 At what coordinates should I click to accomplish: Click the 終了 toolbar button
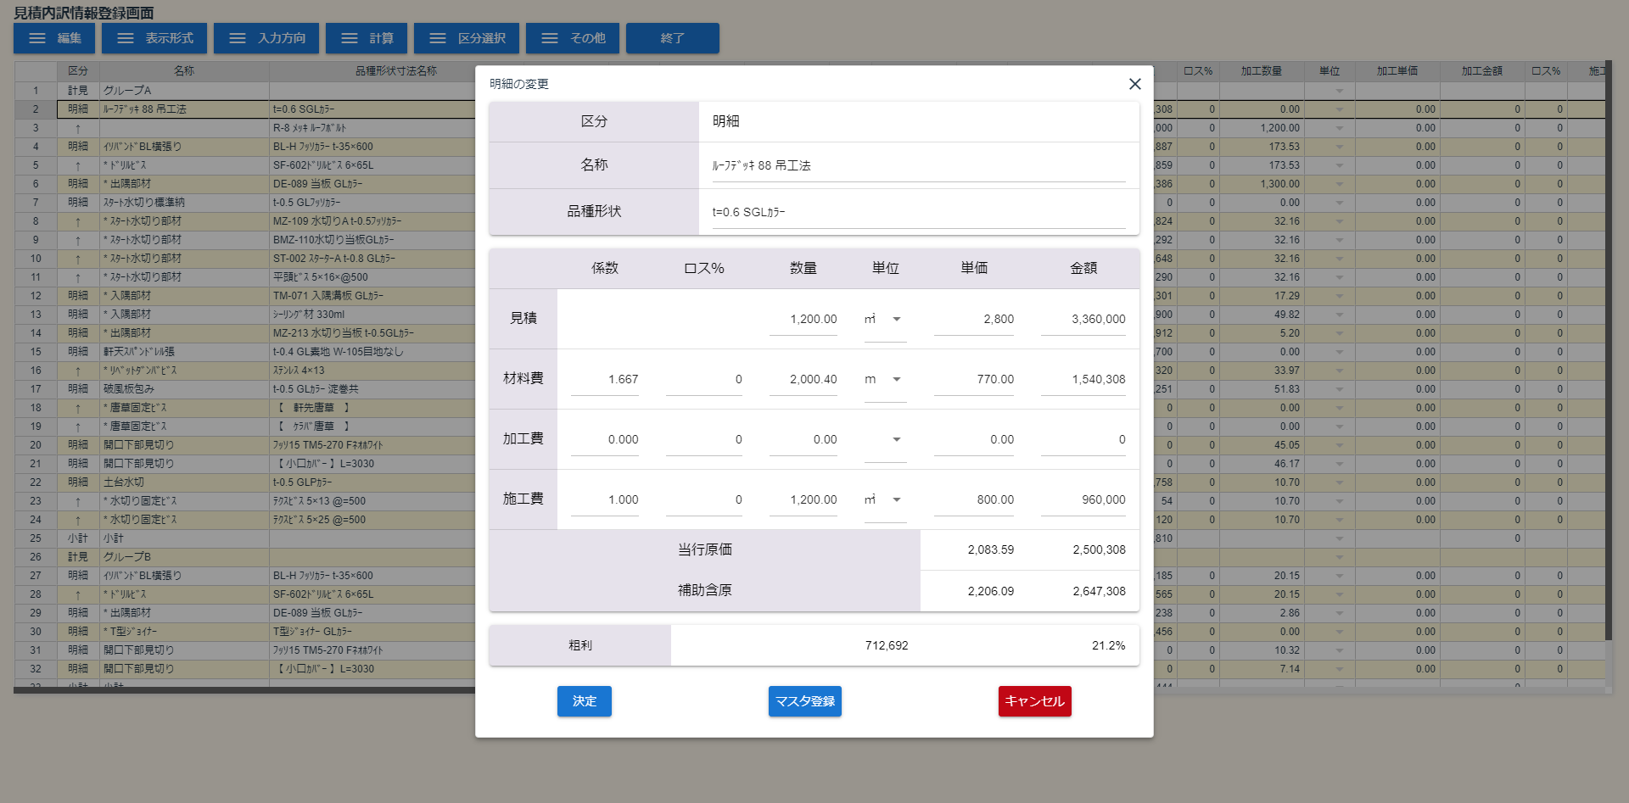(x=672, y=38)
